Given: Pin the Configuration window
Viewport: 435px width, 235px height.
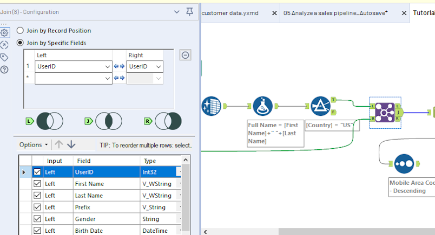Looking at the screenshot, I should click(x=189, y=12).
